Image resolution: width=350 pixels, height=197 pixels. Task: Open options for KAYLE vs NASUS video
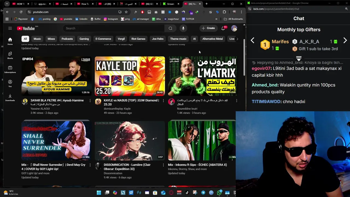point(163,101)
